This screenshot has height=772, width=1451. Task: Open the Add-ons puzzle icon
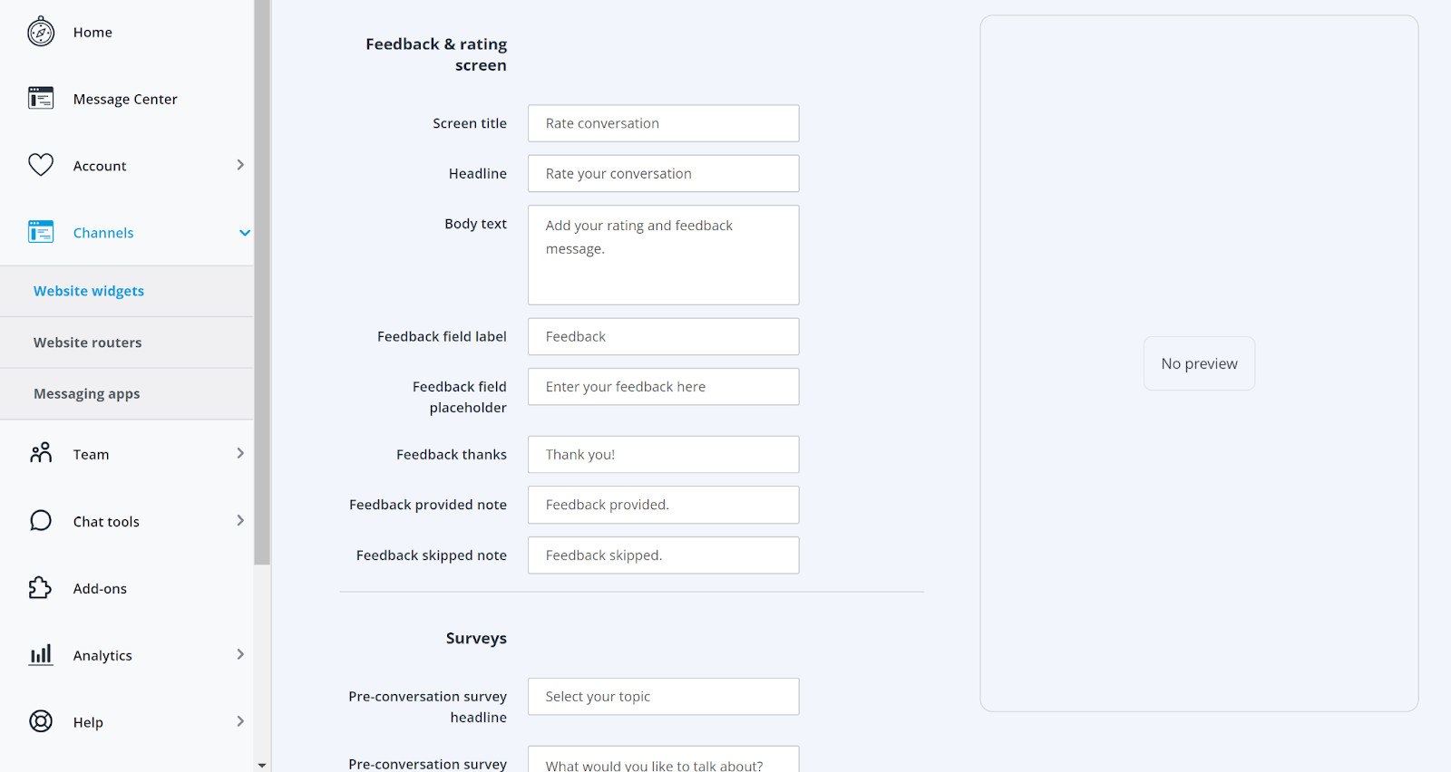click(x=41, y=588)
